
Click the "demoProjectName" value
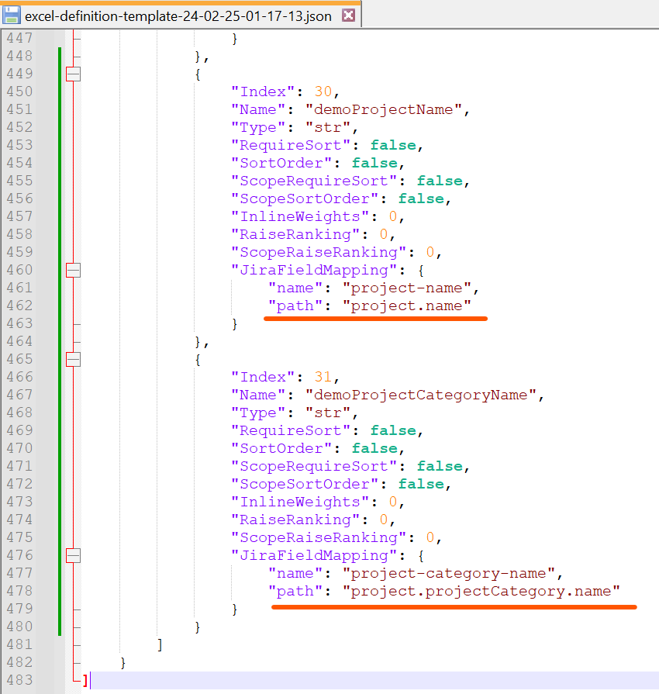[x=383, y=109]
